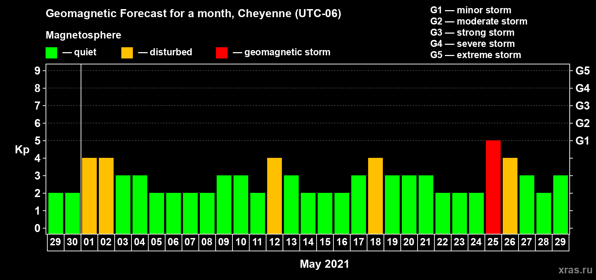Click the date label 01
The image size is (596, 280).
[89, 242]
